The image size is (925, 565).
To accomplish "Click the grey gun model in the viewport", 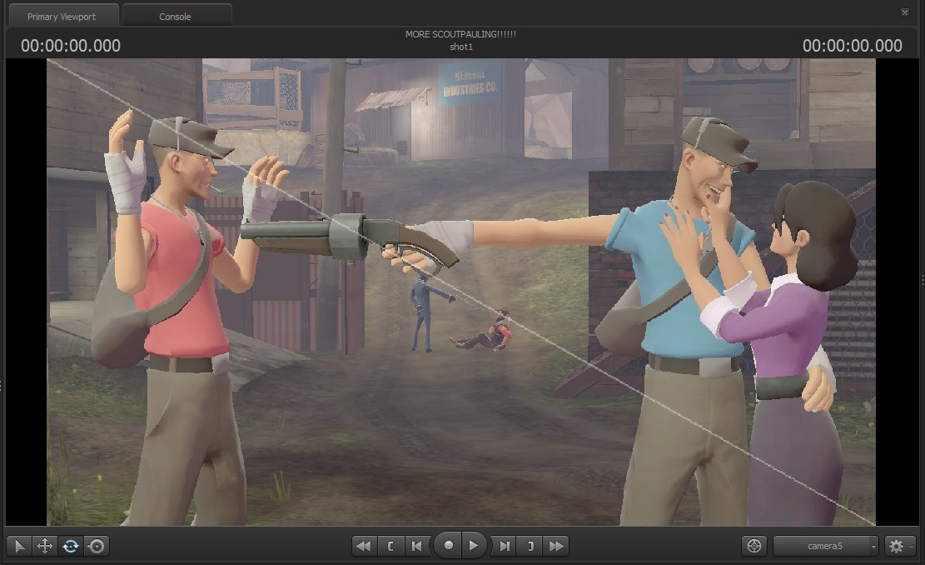I will (x=348, y=239).
